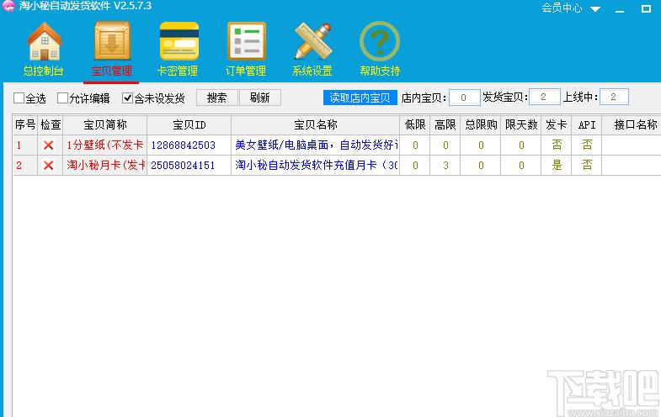
Task: Click the 低限 column header
Action: [415, 124]
